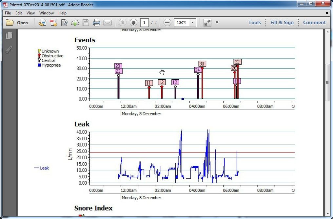Open the Tools pane
The height and width of the screenshot is (219, 333).
pos(254,23)
